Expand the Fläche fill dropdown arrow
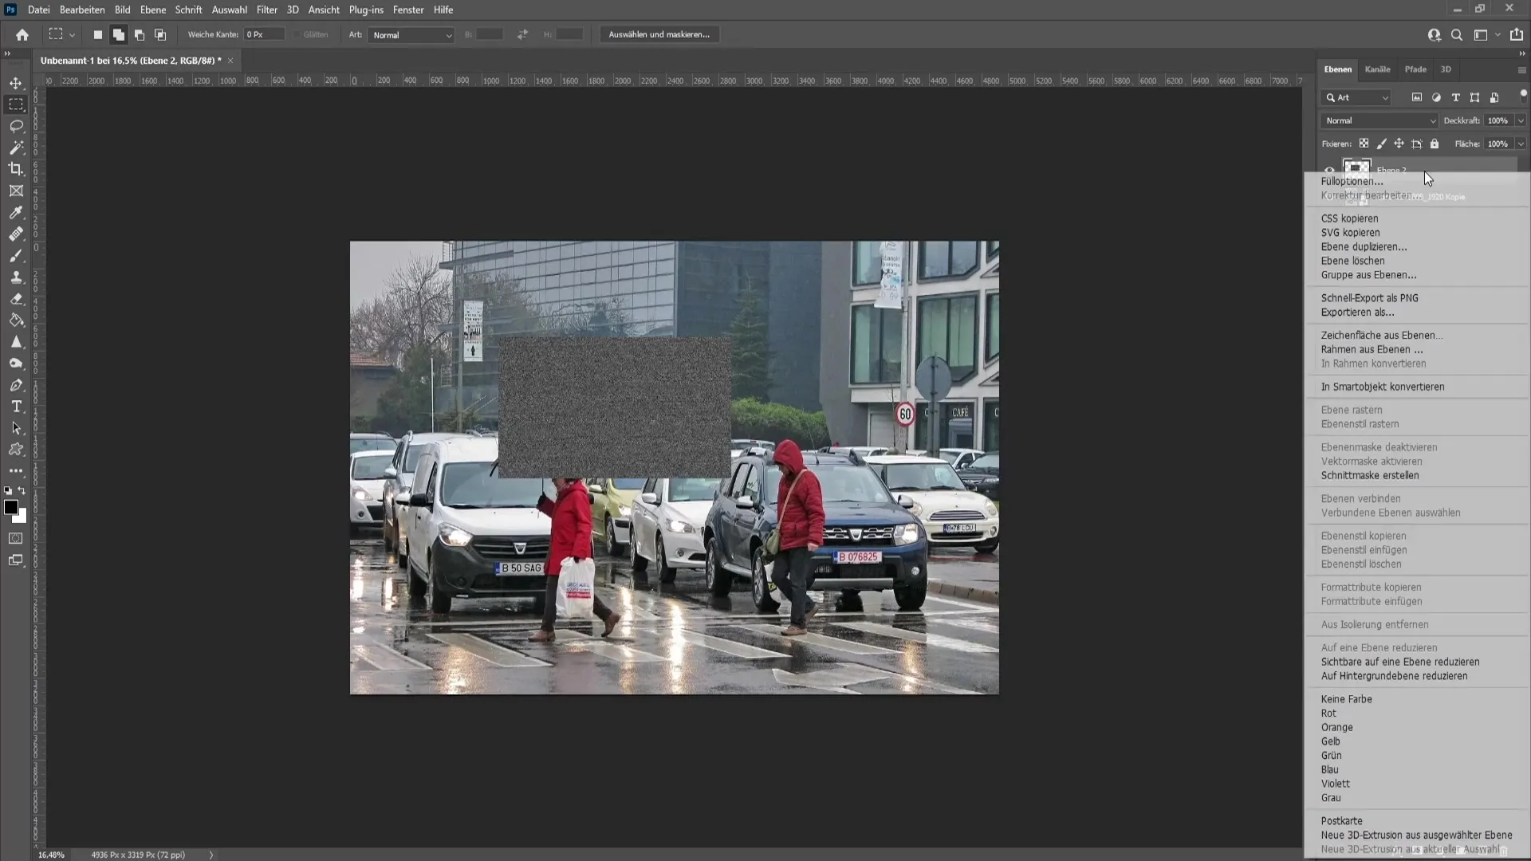 (1521, 143)
